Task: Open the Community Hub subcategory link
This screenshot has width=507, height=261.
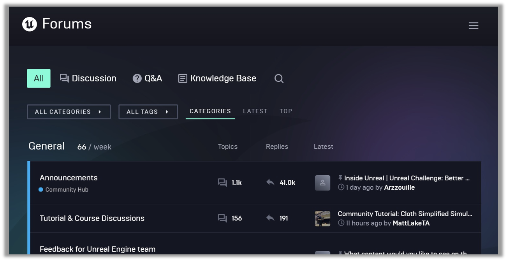Action: tap(67, 190)
